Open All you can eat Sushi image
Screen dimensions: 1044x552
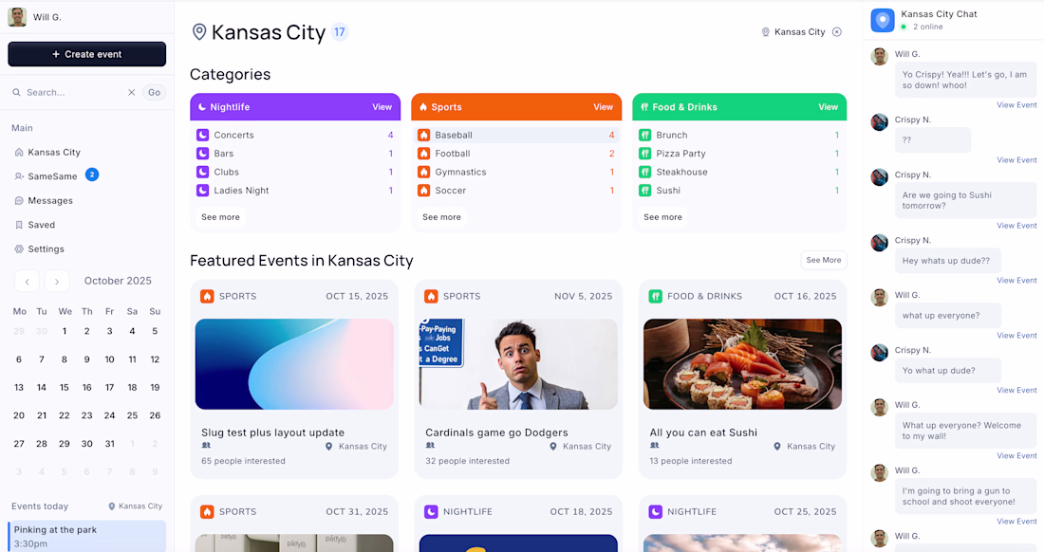[x=742, y=364]
